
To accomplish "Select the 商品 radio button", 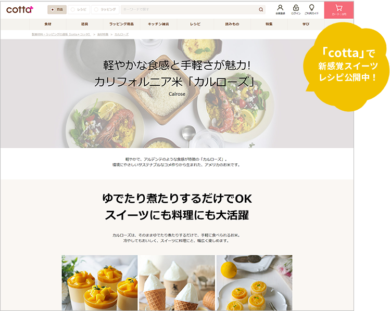I will [57, 9].
